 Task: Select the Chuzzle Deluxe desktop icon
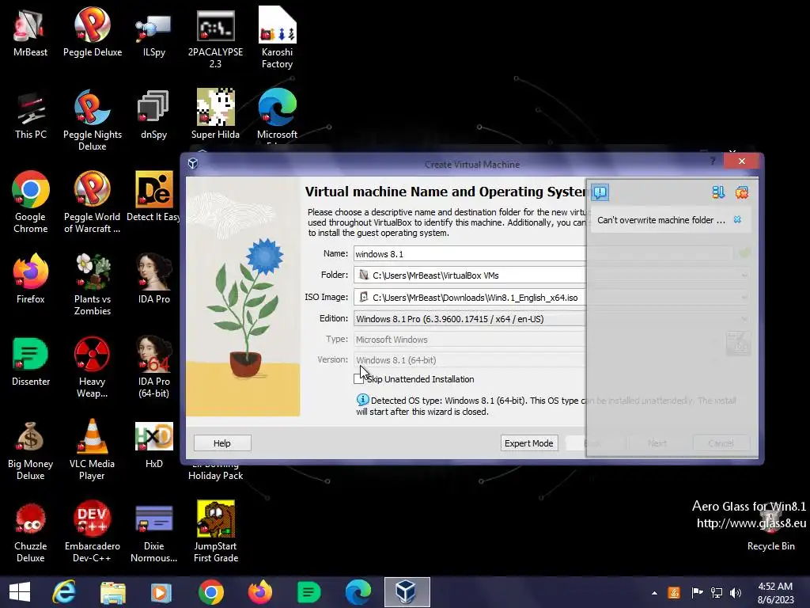(31, 532)
